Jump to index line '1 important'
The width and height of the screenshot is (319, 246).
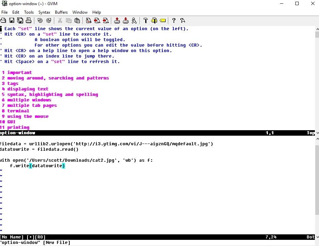(x=17, y=72)
